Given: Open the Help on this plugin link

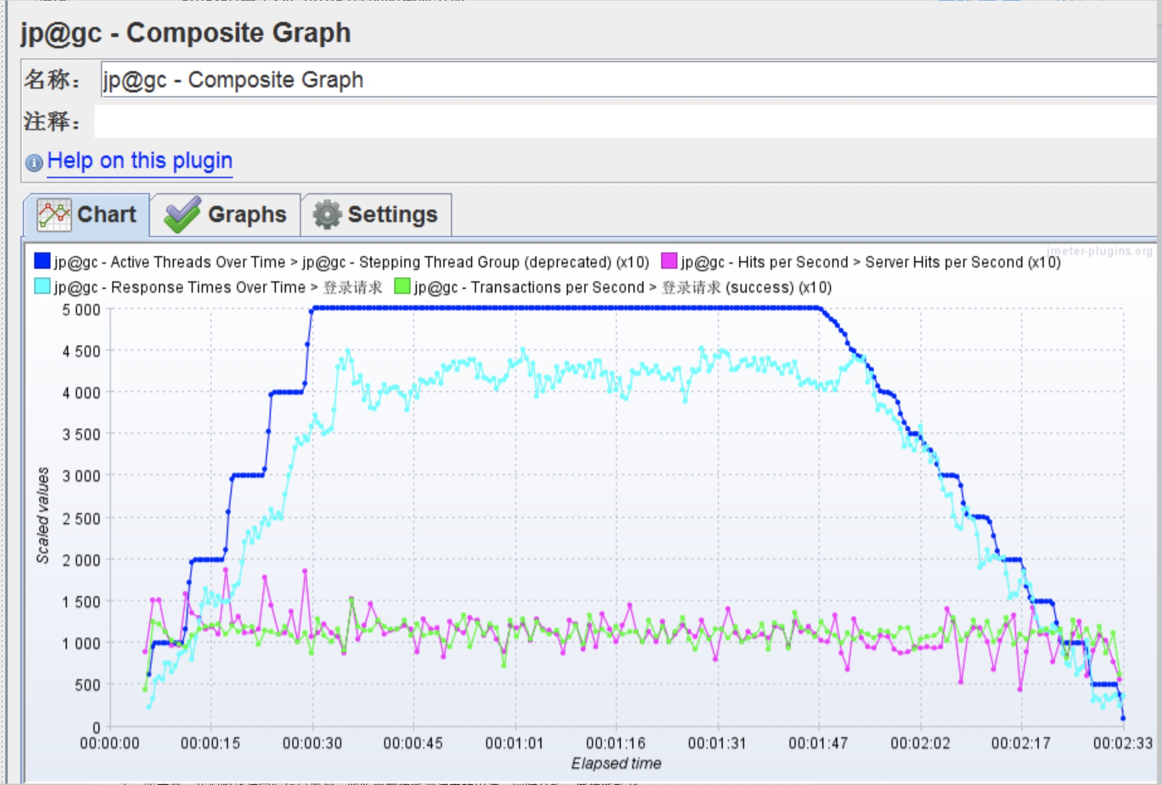Looking at the screenshot, I should (x=140, y=161).
